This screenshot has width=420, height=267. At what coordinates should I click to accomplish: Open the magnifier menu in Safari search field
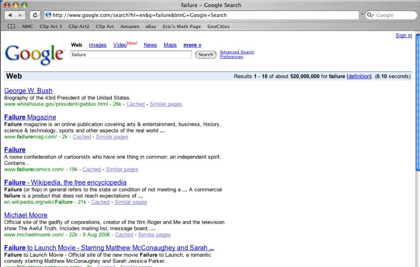tap(370, 15)
